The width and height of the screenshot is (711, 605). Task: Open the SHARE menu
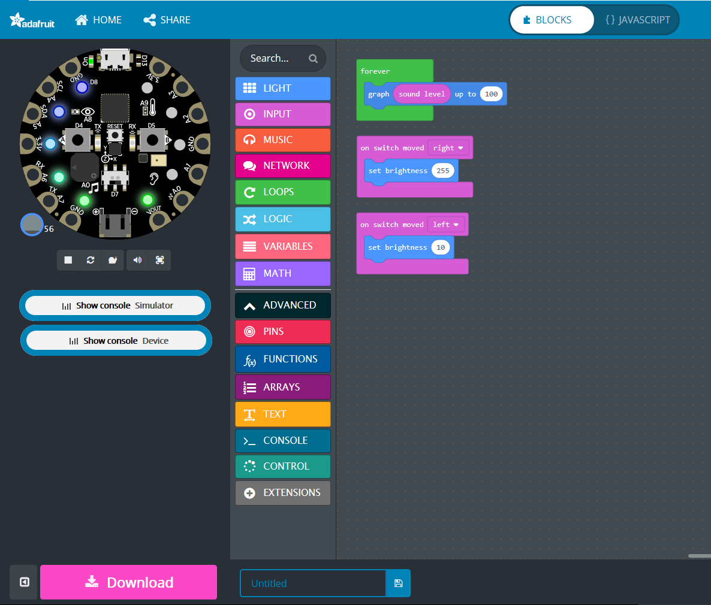[167, 20]
